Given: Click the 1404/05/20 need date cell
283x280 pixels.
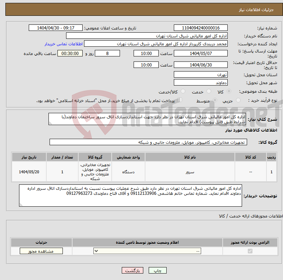Looking at the screenshot, I should pos(29,172).
